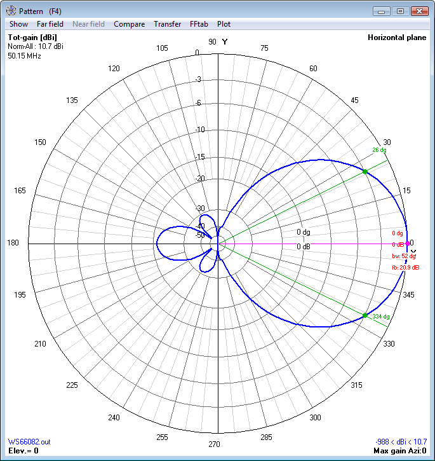Click the 'Horizontal plane' label

(x=397, y=38)
